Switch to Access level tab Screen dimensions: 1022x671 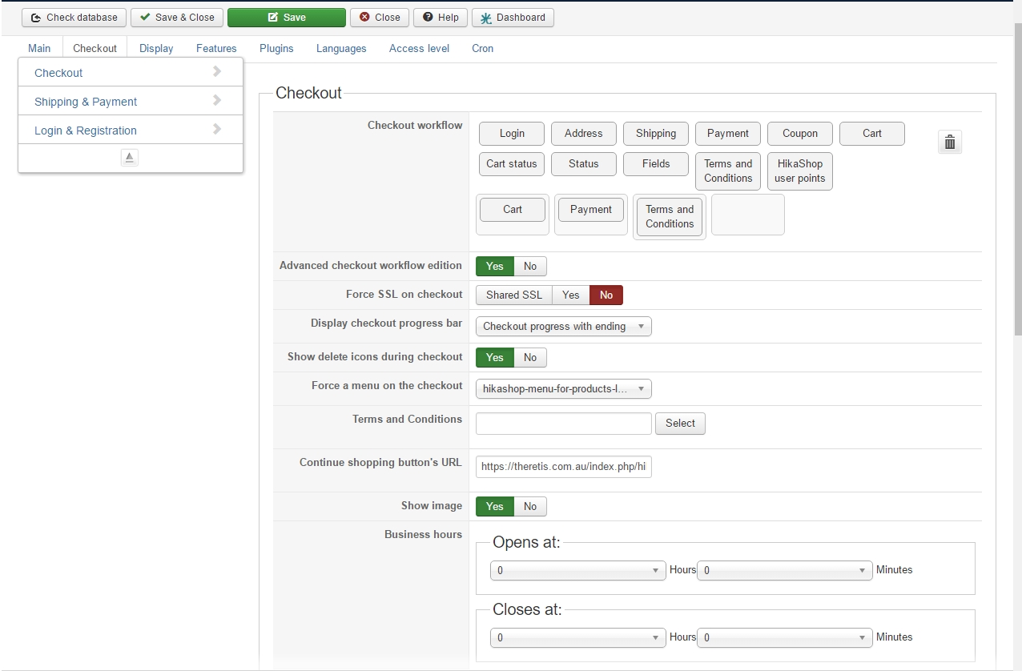(x=419, y=48)
